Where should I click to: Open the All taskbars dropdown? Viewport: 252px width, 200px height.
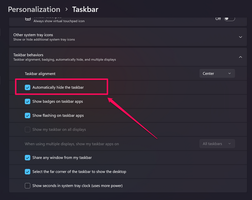coord(217,144)
